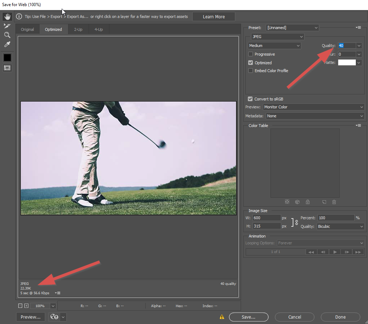
Task: Open the Preset panel flyout menu
Action: (x=358, y=27)
